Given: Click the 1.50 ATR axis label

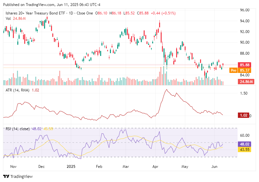Looking at the screenshot, I should [244, 93].
